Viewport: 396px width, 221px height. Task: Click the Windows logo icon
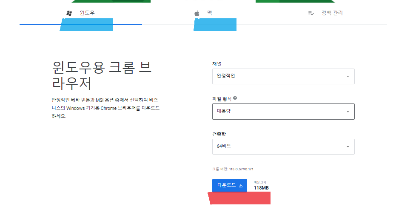click(x=69, y=13)
